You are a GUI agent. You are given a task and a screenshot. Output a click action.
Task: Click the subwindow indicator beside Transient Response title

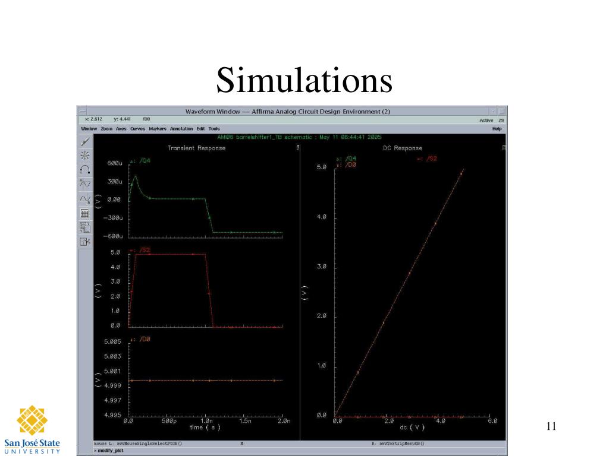298,147
